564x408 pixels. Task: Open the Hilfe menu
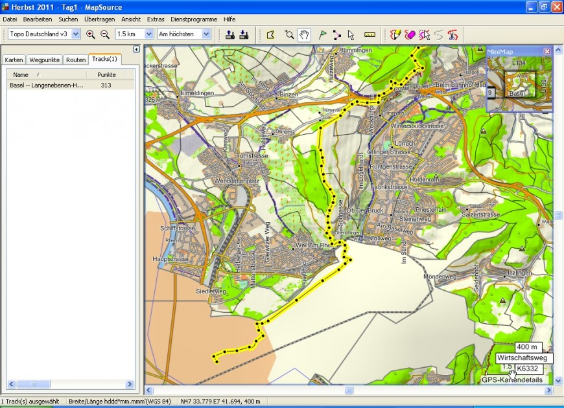(x=229, y=19)
